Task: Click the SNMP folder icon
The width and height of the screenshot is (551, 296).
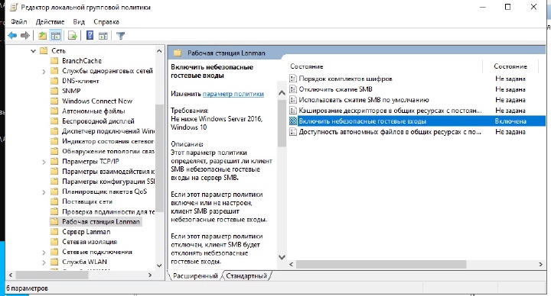Action: click(x=54, y=91)
